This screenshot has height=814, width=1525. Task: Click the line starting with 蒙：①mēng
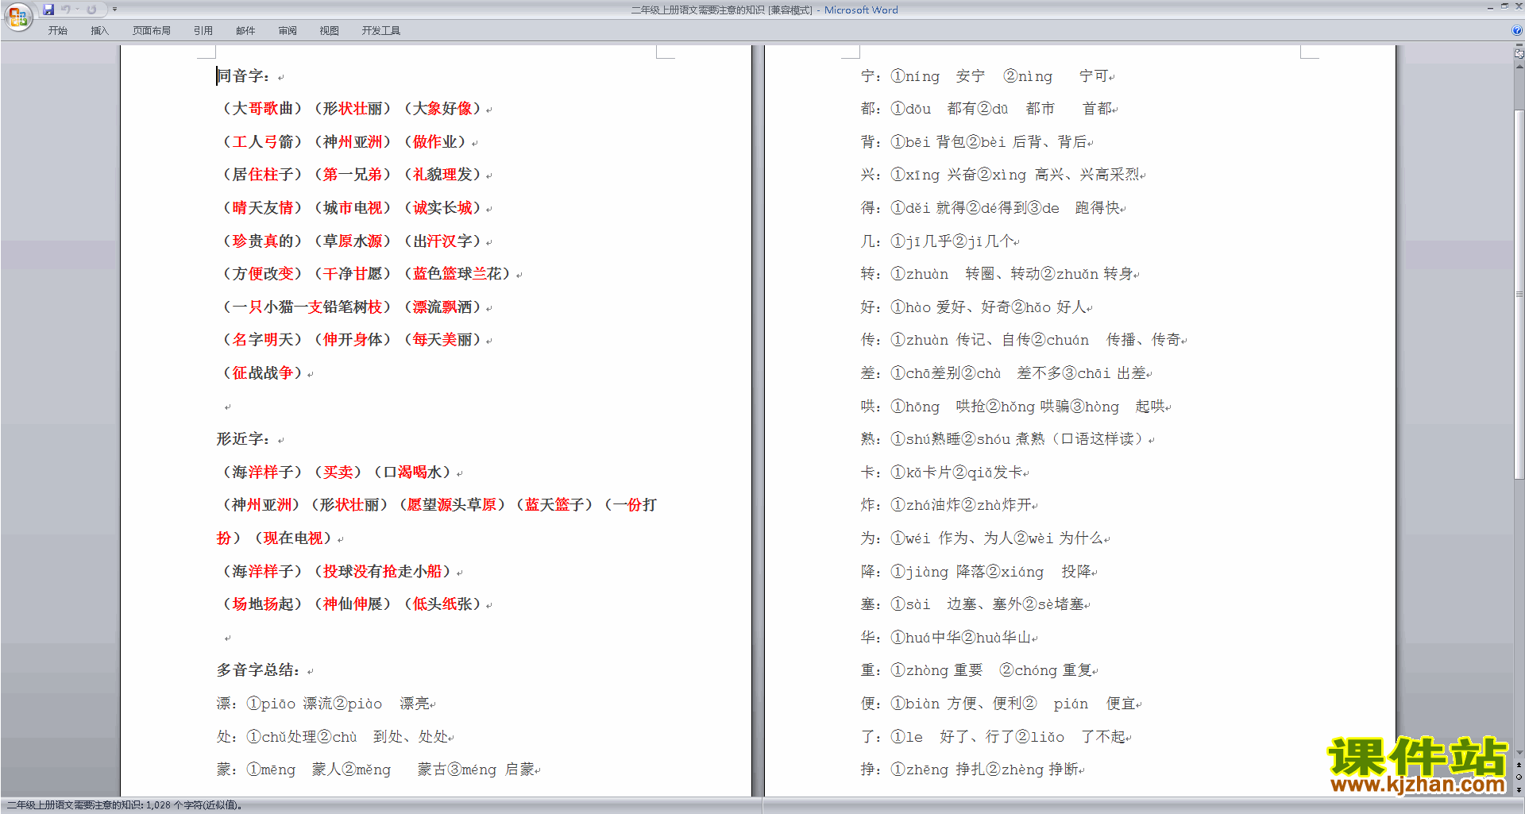(x=377, y=770)
